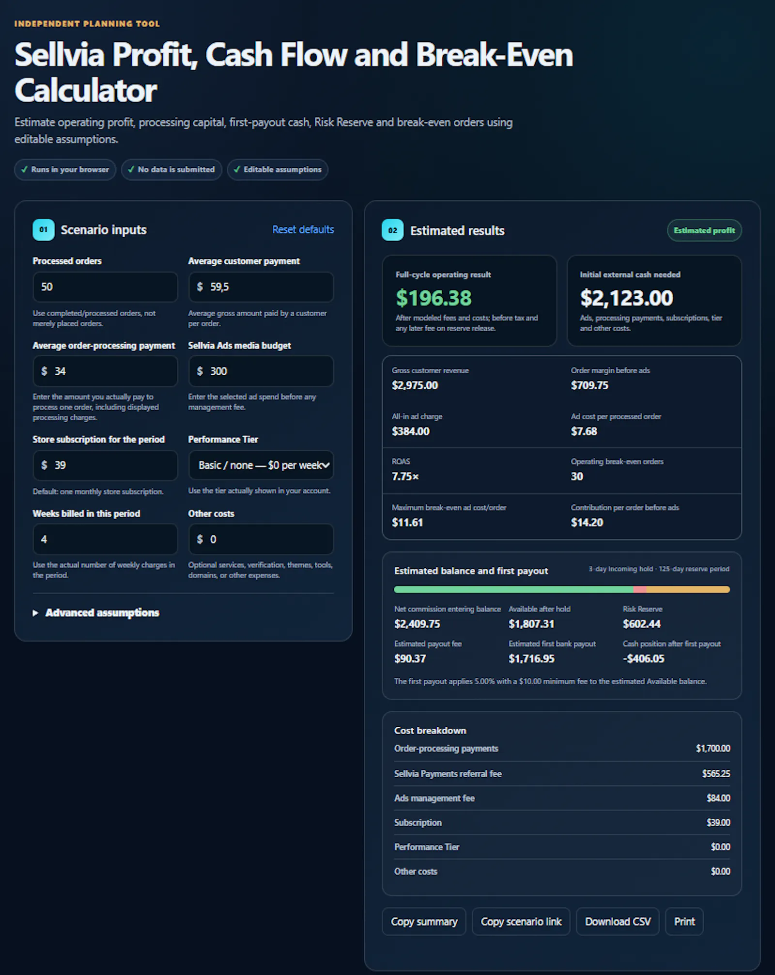Click the Contribution per order value $14.20
The image size is (775, 975).
[x=587, y=523]
